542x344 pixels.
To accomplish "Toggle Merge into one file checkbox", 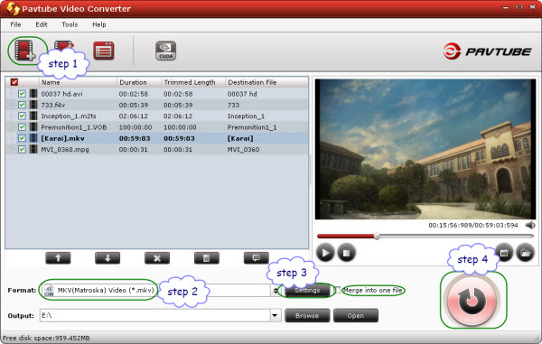I will click(338, 290).
